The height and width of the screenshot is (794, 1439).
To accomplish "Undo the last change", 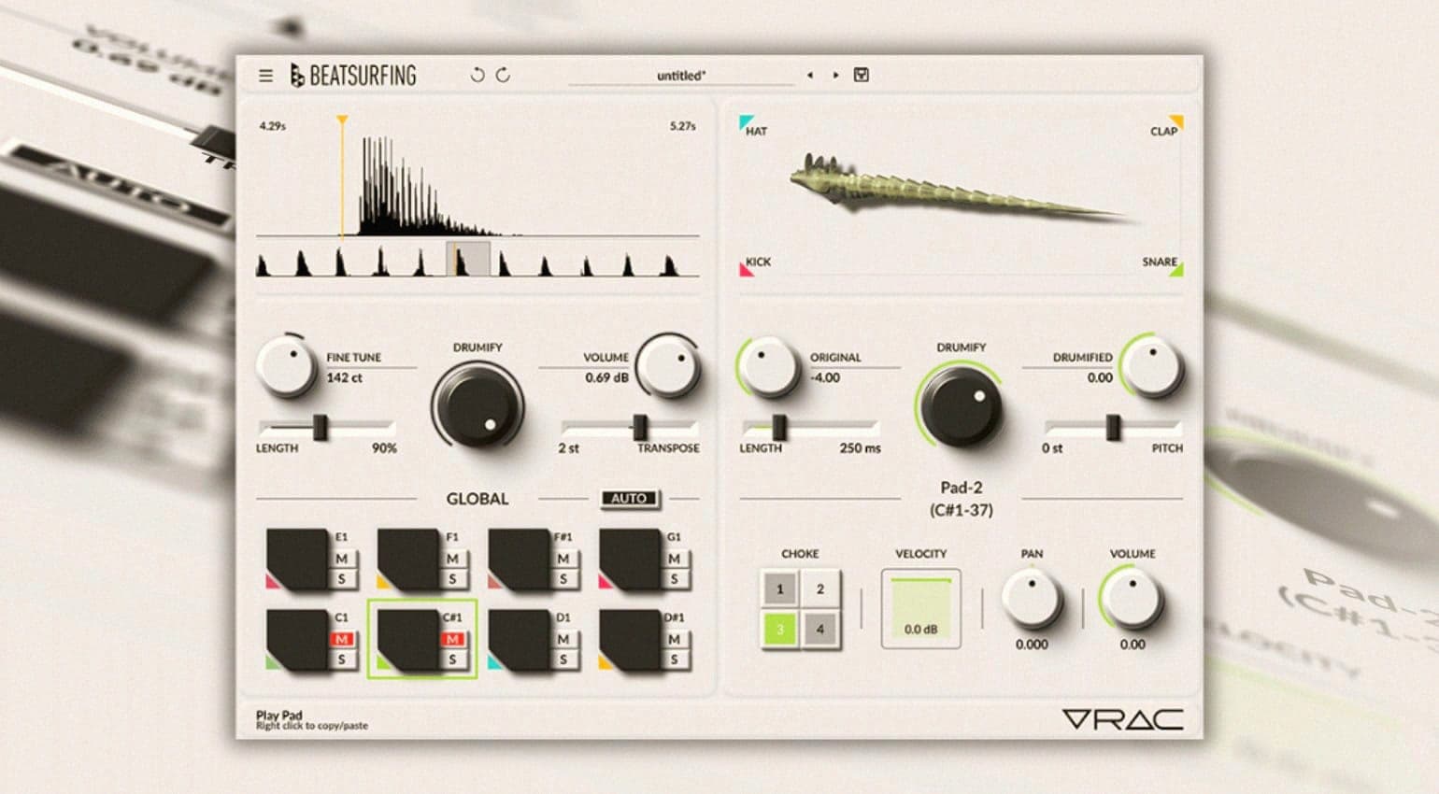I will [477, 75].
